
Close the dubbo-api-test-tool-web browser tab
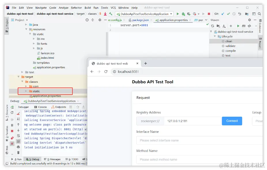pyautogui.click(x=137, y=63)
